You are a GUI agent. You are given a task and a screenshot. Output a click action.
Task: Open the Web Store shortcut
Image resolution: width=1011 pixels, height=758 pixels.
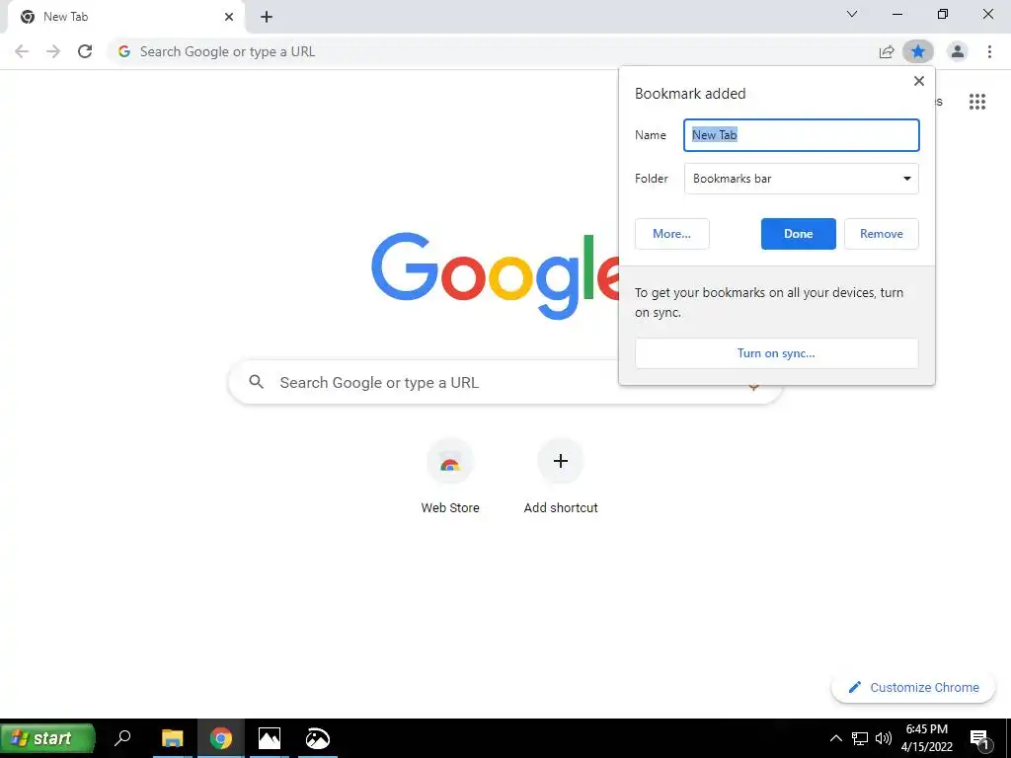click(450, 477)
